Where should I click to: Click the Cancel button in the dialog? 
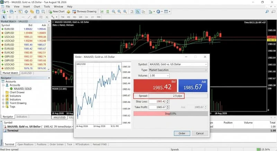pyautogui.click(x=200, y=133)
